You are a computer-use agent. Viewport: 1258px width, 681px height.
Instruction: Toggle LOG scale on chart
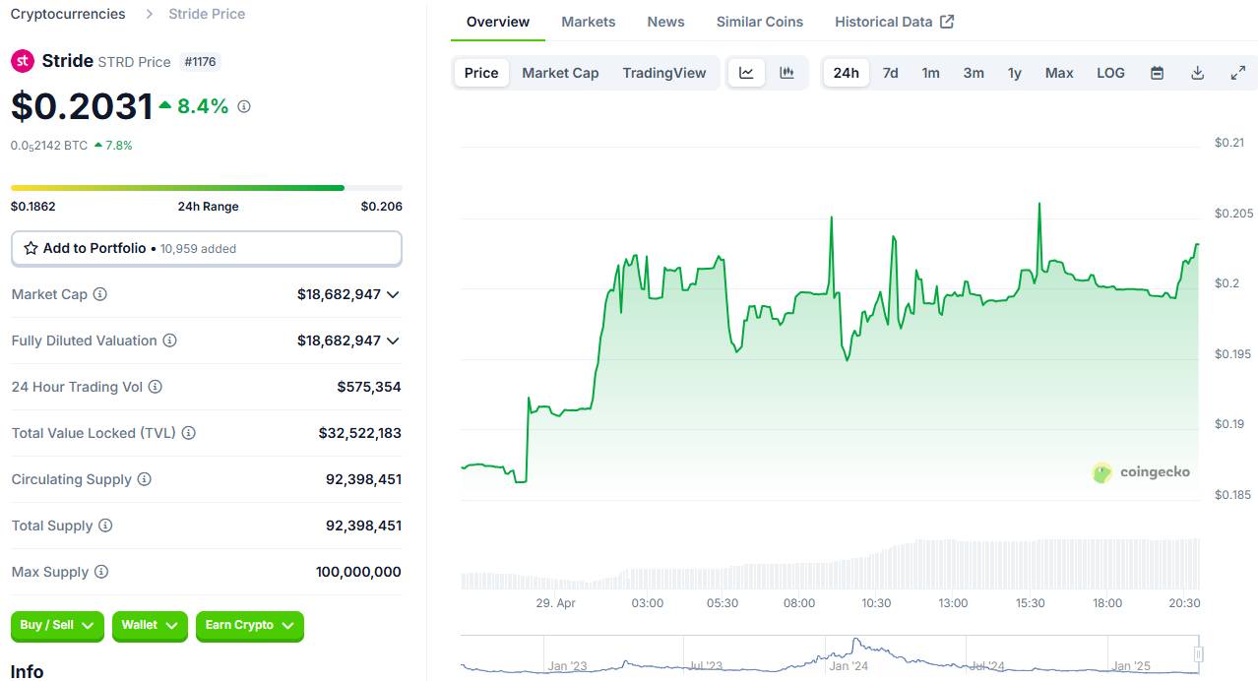[x=1110, y=73]
